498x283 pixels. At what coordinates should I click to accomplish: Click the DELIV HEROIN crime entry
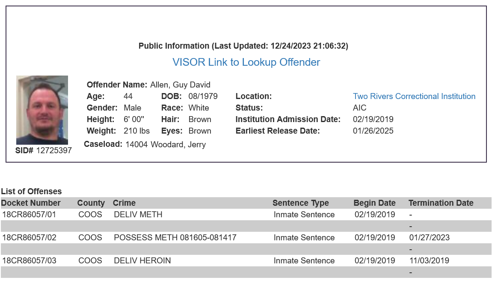click(x=142, y=260)
